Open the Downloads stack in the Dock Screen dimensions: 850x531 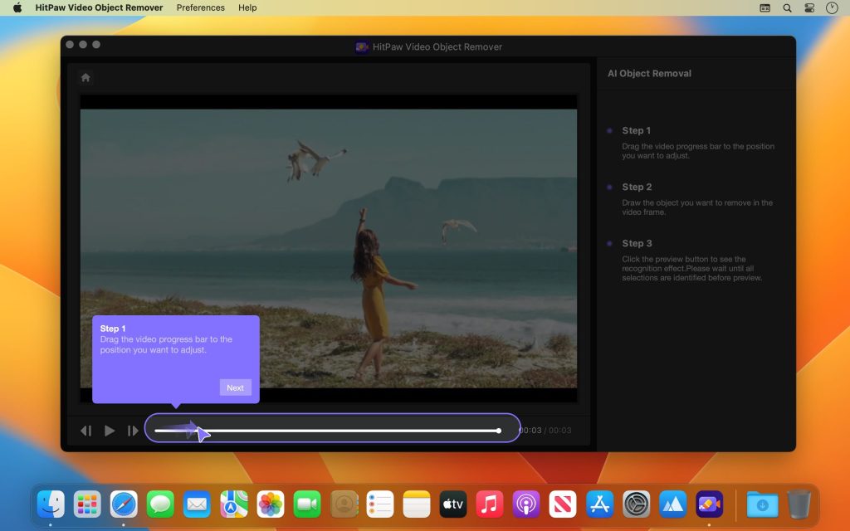762,504
